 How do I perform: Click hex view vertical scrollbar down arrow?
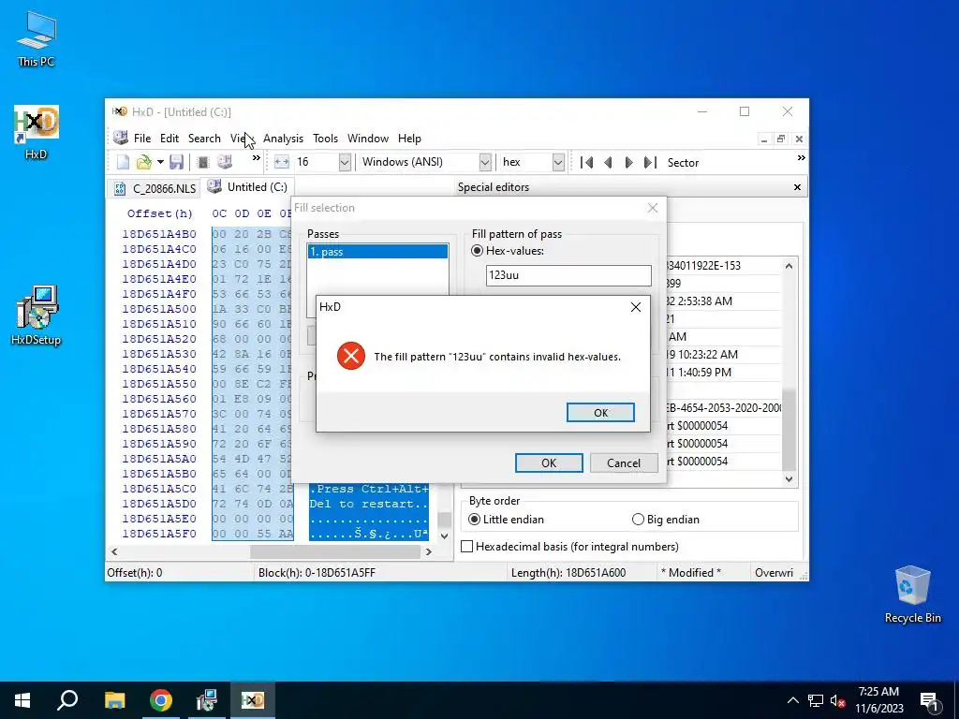click(445, 536)
